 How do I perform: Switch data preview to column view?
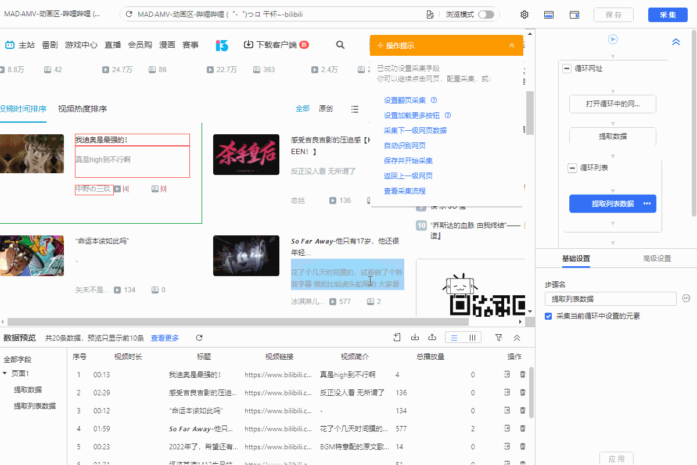click(x=472, y=338)
